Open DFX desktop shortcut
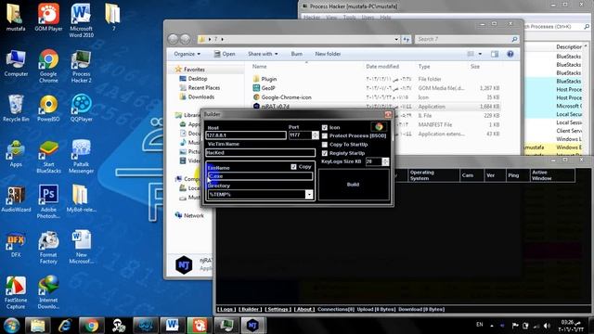 tap(16, 244)
